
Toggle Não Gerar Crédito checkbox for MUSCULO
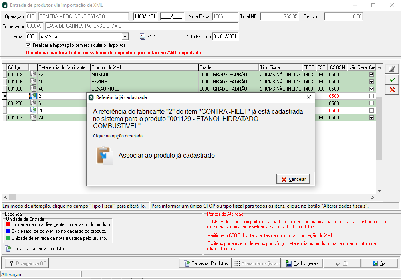point(372,75)
